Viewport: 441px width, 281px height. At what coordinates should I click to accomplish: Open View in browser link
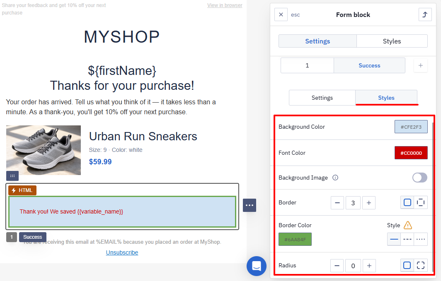click(225, 5)
